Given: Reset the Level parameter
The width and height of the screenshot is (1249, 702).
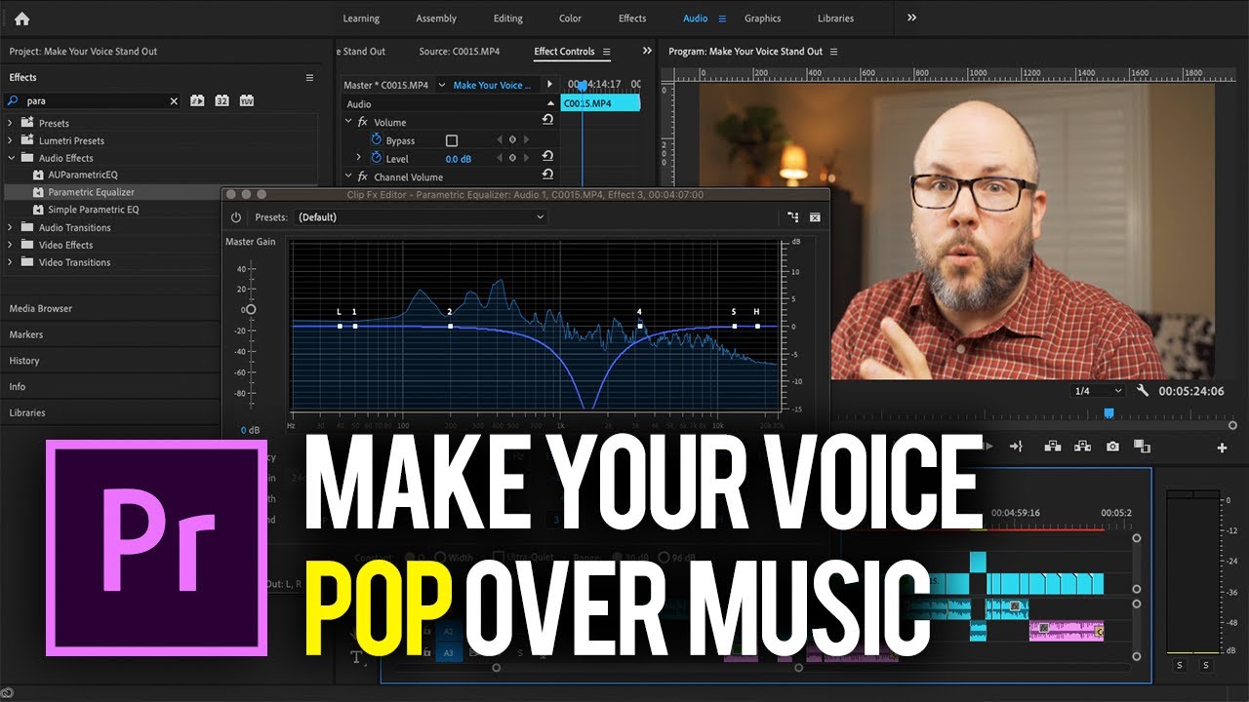Looking at the screenshot, I should (x=547, y=157).
